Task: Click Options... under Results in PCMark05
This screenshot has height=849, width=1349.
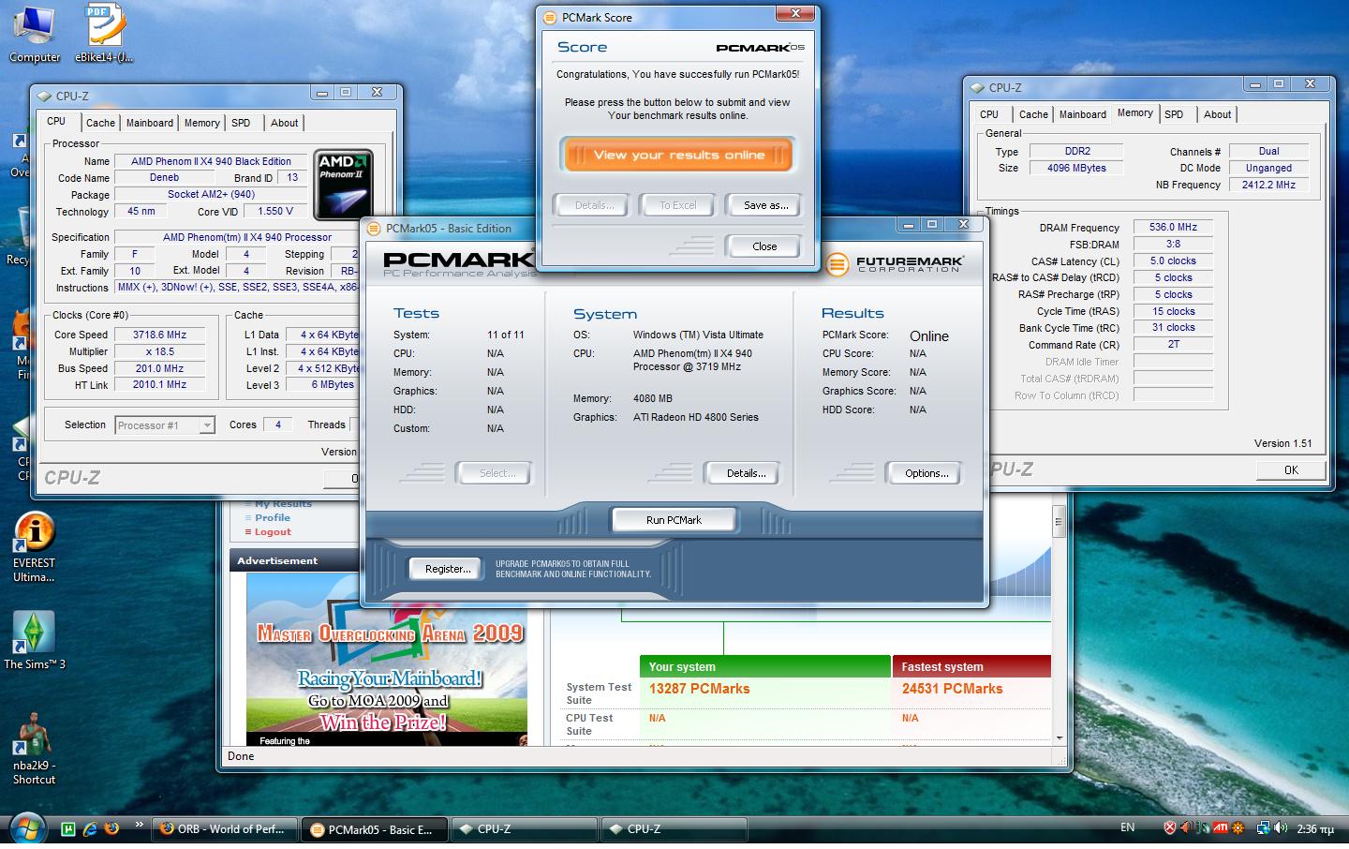Action: click(x=926, y=473)
